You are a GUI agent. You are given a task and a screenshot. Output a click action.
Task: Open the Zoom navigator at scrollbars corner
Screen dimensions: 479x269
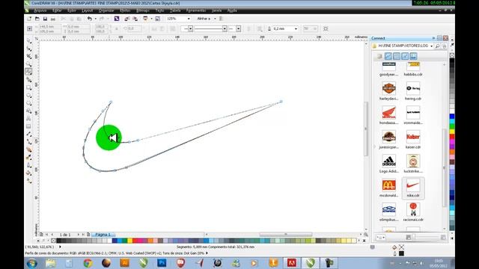[366, 235]
